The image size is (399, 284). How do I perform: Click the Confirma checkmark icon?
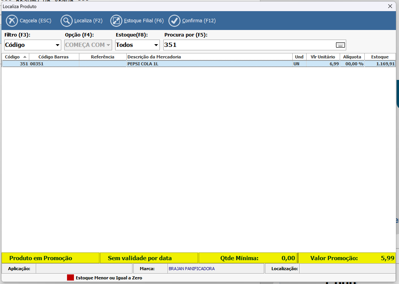tap(174, 21)
